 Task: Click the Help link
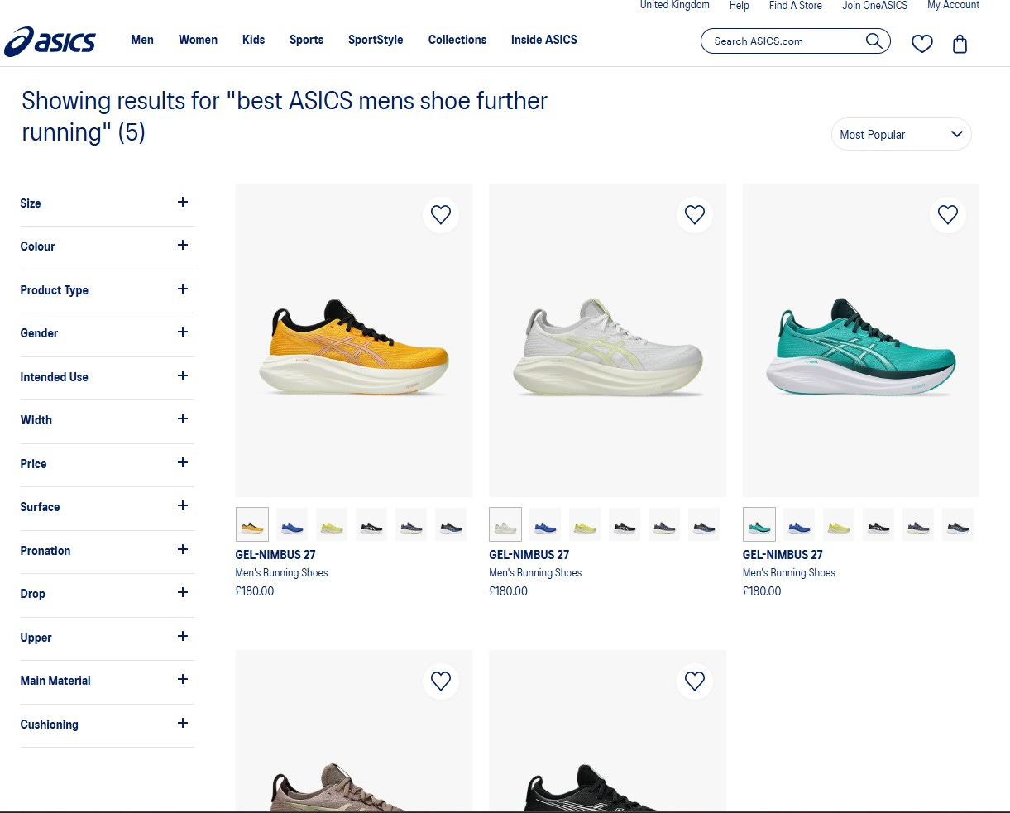pos(740,5)
